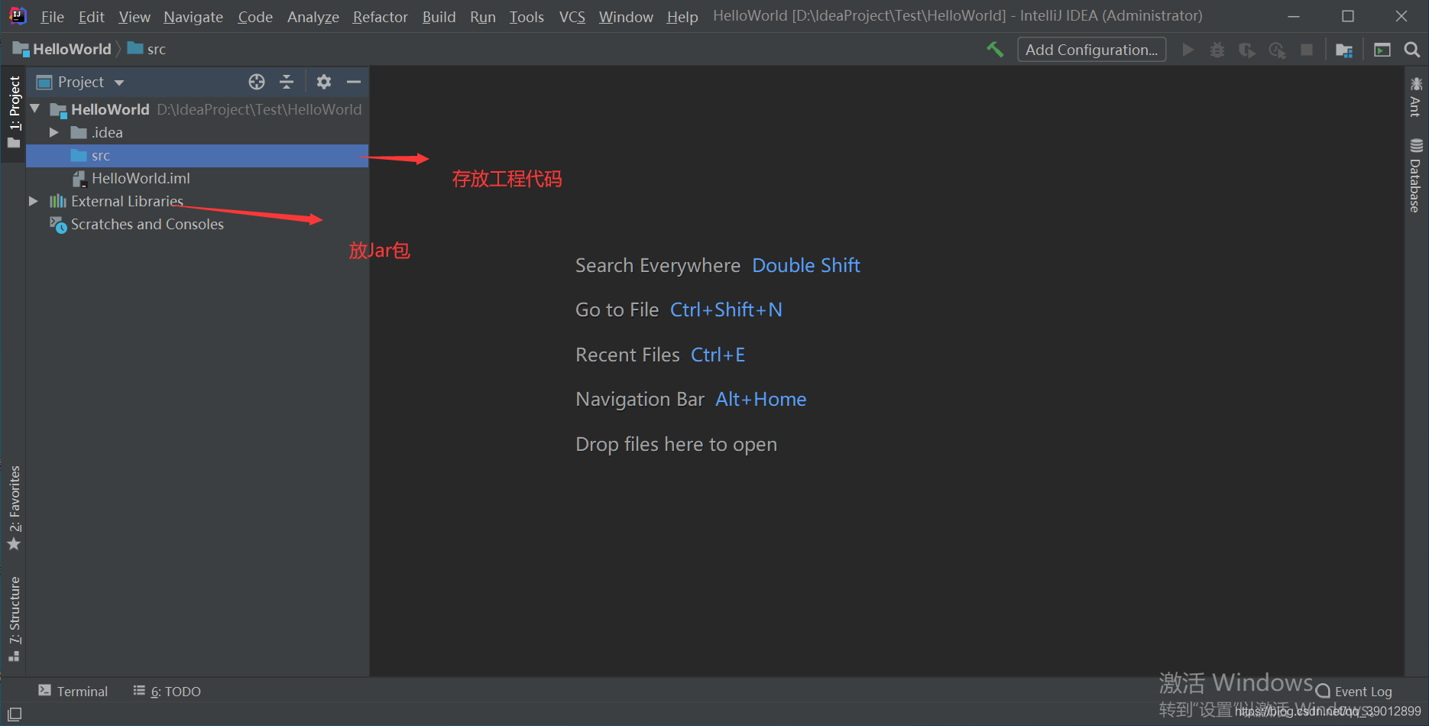
Task: Select the src folder in tree
Action: tap(197, 155)
